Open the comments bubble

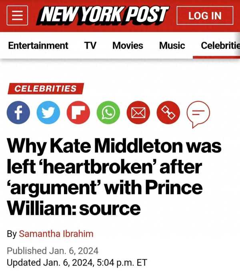[x=198, y=114]
